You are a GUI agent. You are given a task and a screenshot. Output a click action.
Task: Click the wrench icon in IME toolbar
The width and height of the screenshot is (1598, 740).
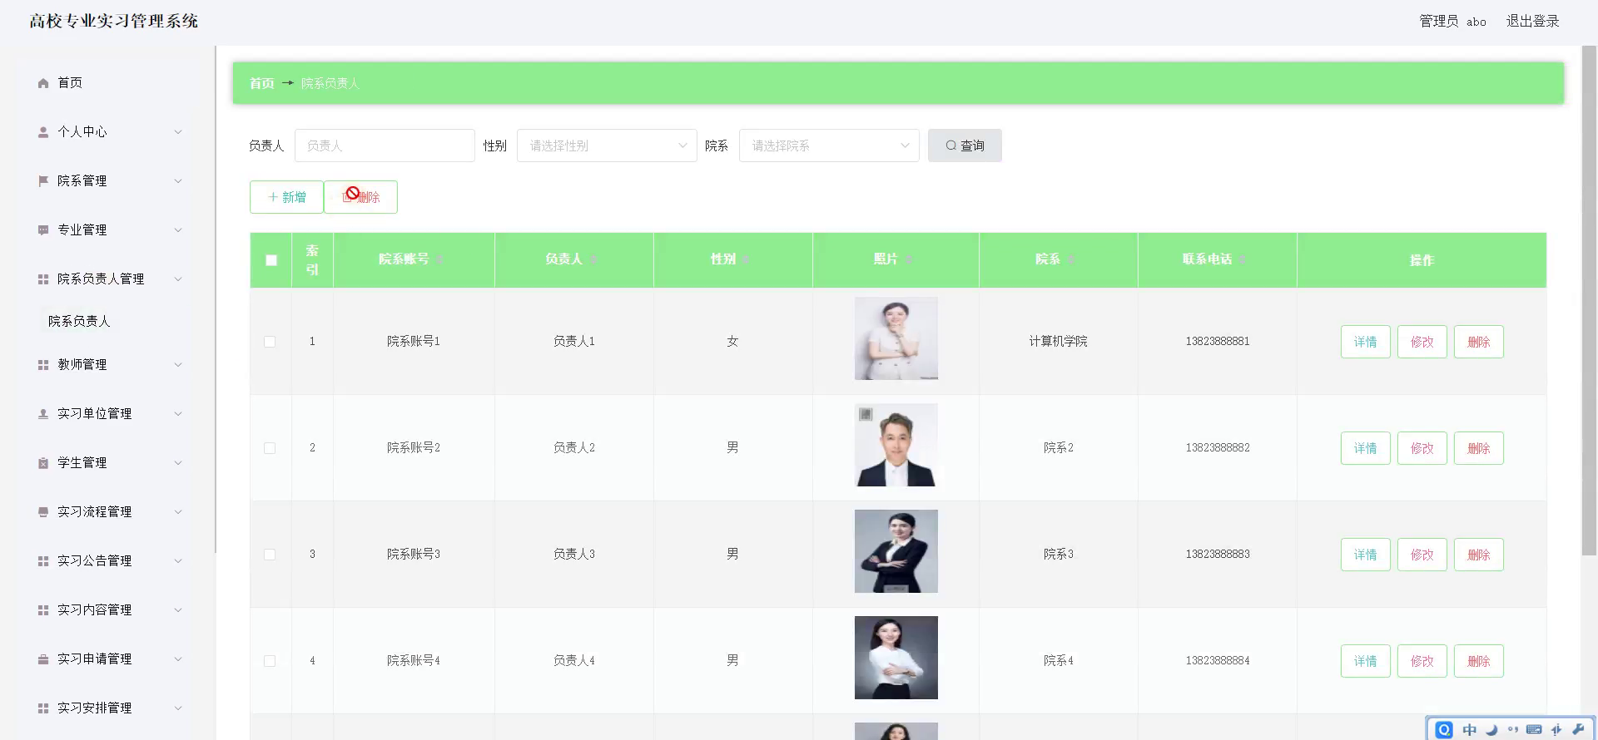coord(1578,729)
